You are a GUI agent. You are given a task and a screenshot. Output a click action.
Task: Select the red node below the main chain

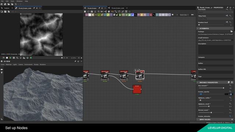pyautogui.click(x=137, y=89)
